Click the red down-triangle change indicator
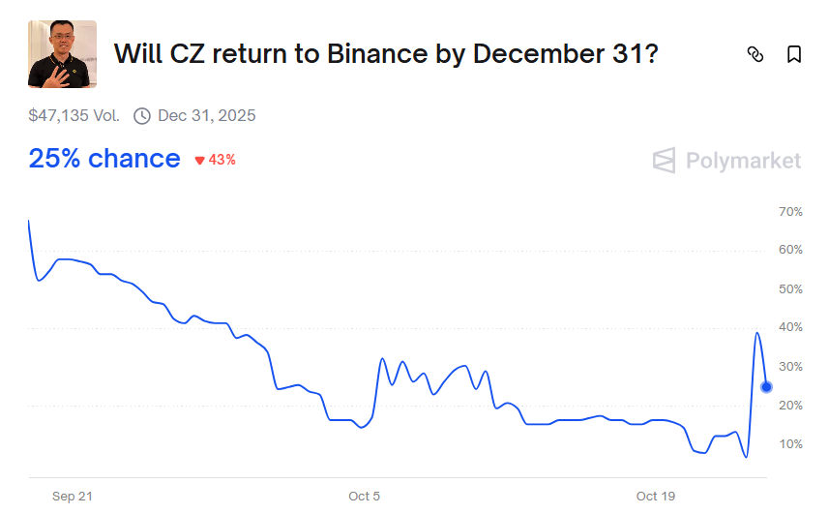Viewport: 829px width, 514px height. tap(199, 161)
